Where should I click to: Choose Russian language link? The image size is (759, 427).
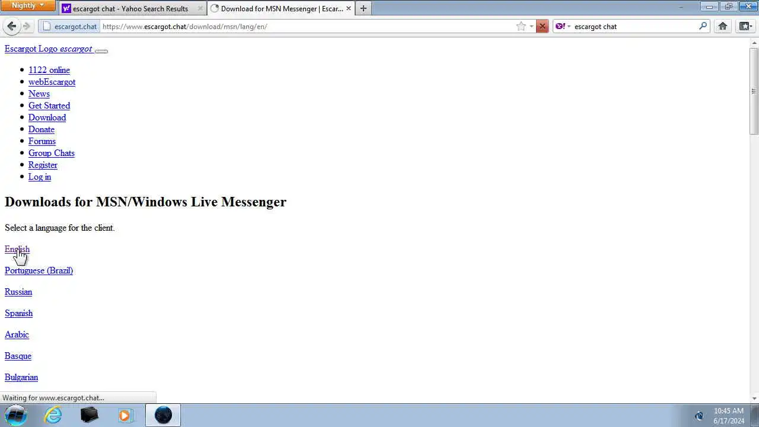point(18,292)
